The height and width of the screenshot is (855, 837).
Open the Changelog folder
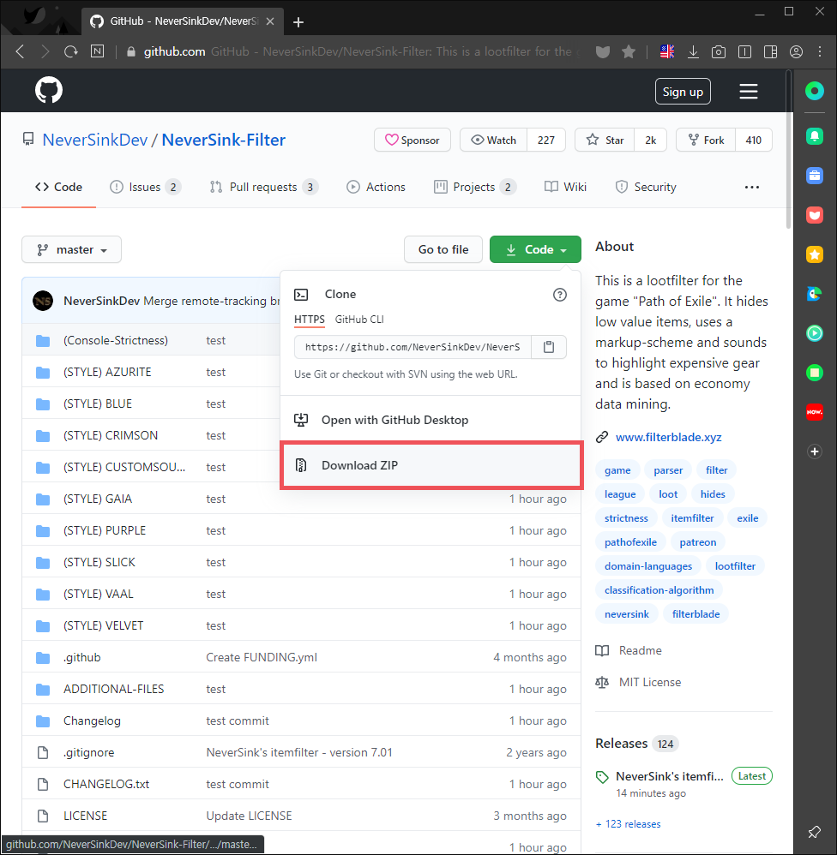(x=92, y=720)
